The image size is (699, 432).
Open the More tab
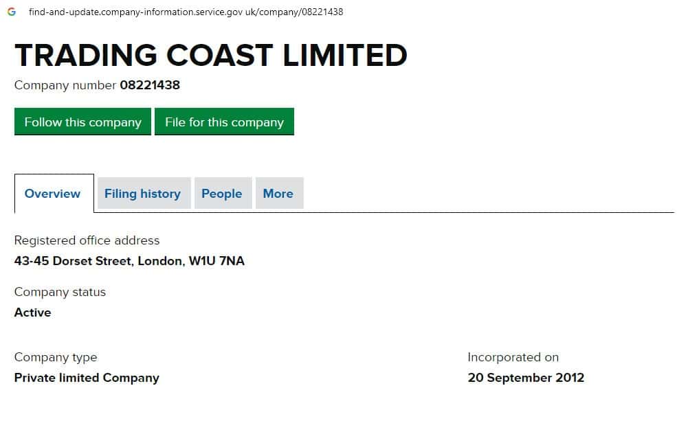point(278,194)
